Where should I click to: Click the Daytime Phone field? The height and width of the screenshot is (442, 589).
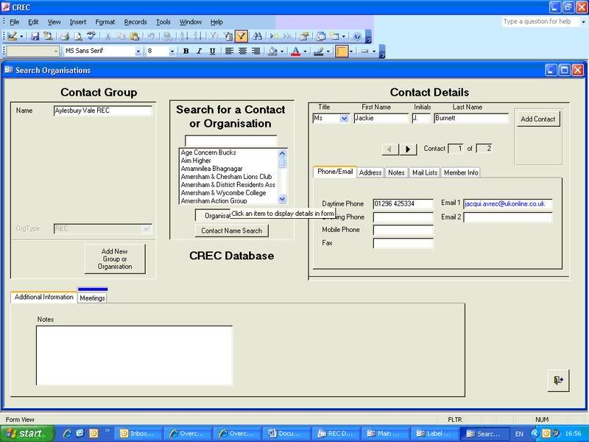(x=403, y=204)
